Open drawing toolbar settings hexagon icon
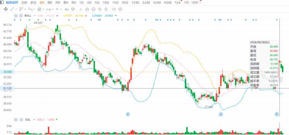This screenshot has width=289, height=135. tap(120, 9)
